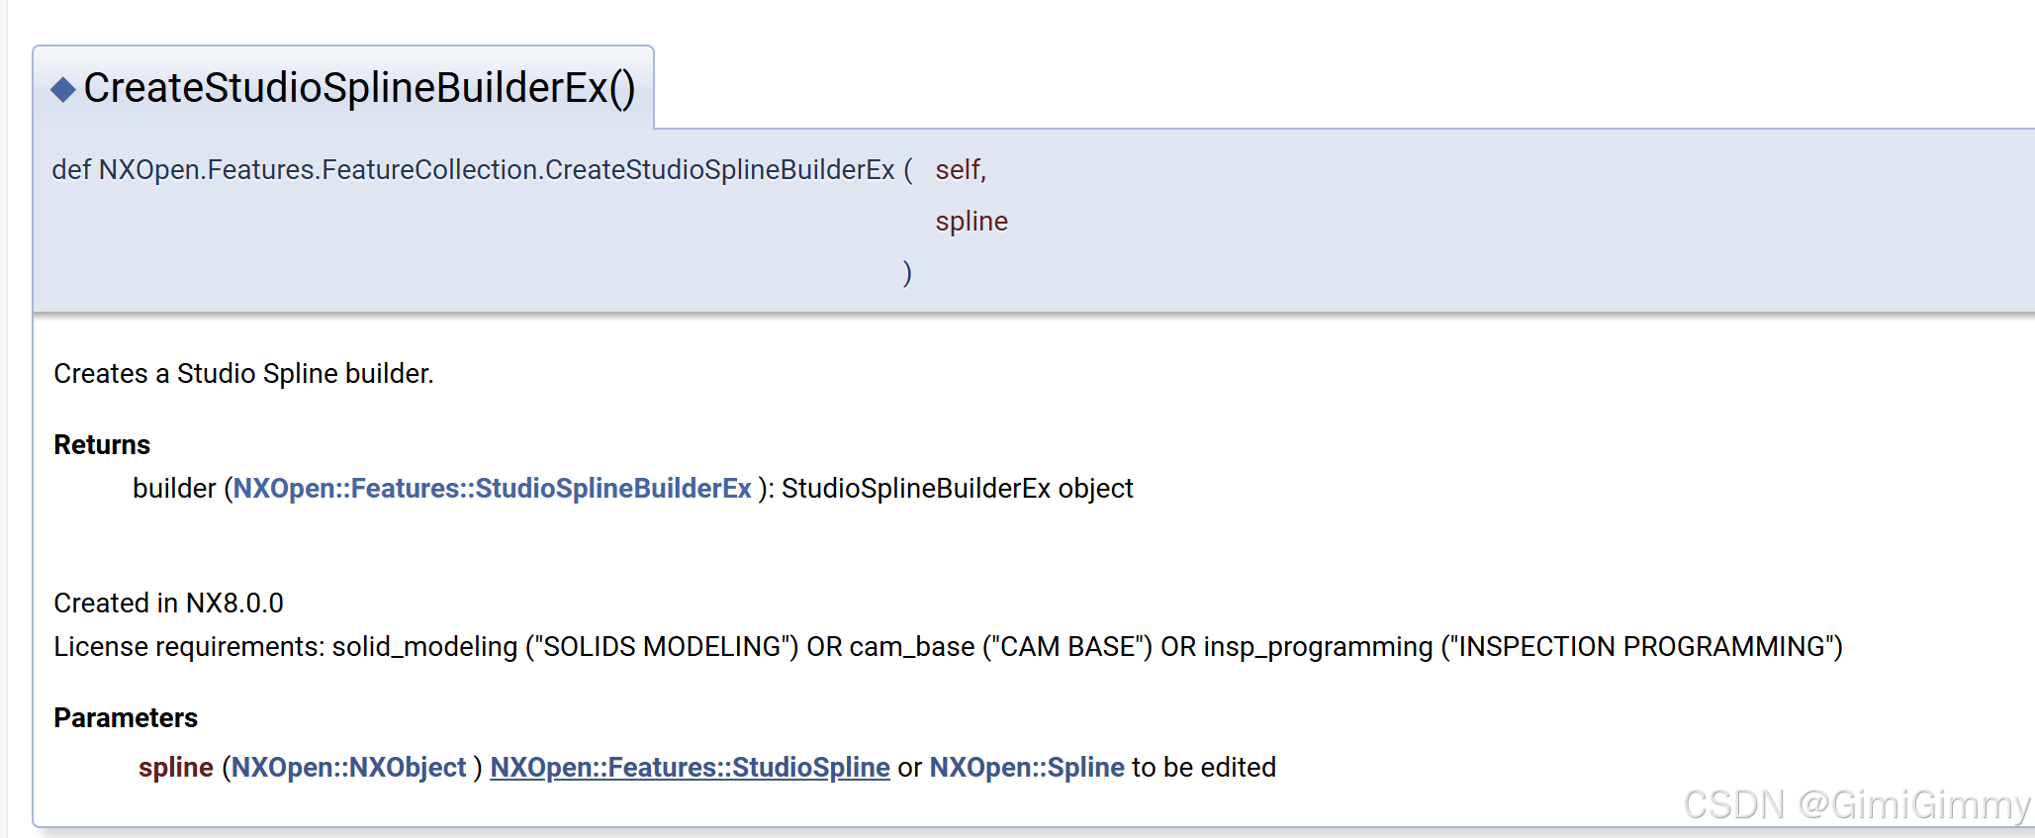Click the blue diamond permalink icon
This screenshot has height=838, width=2035.
coord(63,90)
